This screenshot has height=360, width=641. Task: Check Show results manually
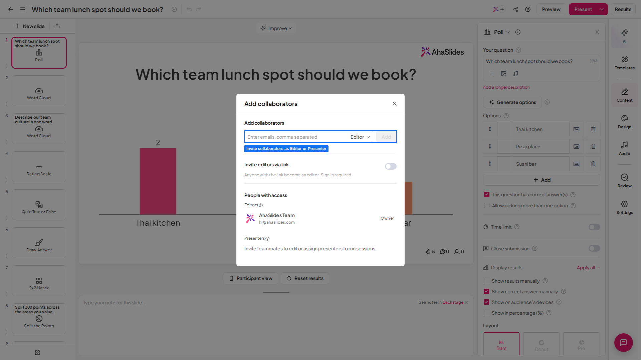pyautogui.click(x=486, y=281)
